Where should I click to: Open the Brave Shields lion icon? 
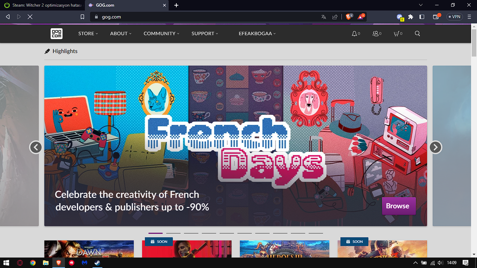pos(349,16)
